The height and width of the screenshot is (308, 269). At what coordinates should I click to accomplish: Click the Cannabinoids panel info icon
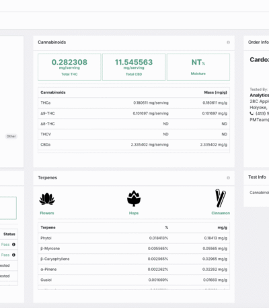pos(228,42)
